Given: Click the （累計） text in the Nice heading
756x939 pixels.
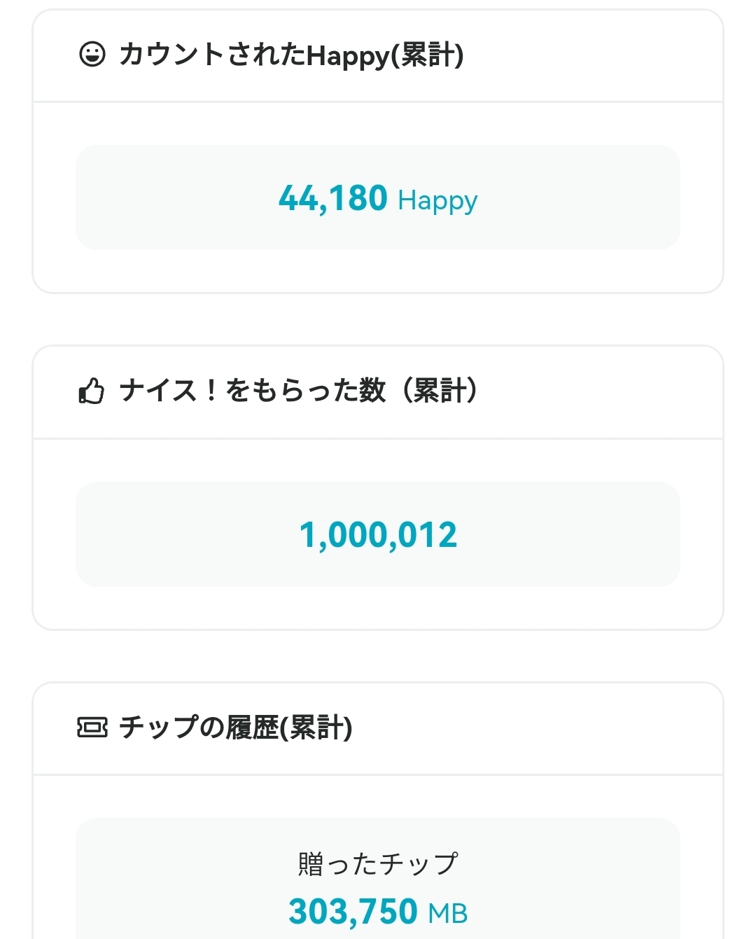Looking at the screenshot, I should (x=441, y=391).
